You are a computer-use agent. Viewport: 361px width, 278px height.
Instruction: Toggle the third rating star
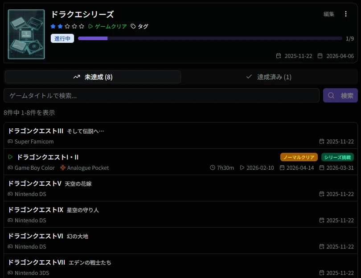pos(67,26)
